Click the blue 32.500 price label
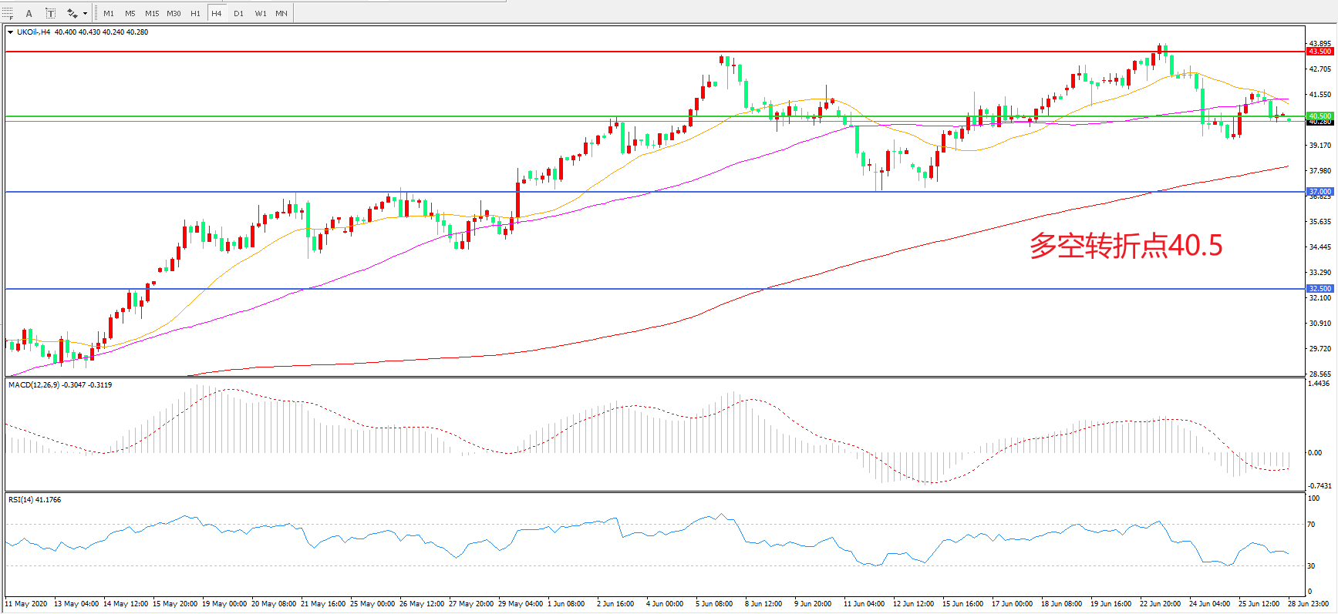The image size is (1338, 614). pos(1319,289)
